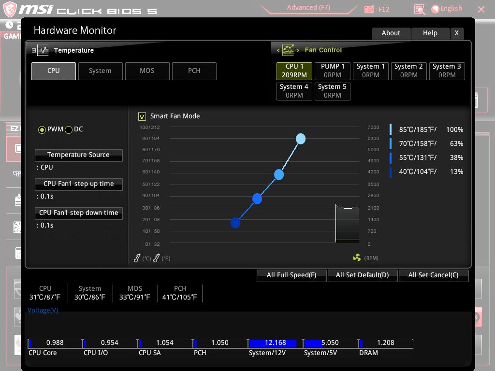Click the Celsius thermometer icon below graph
This screenshot has width=495, height=371.
point(137,258)
